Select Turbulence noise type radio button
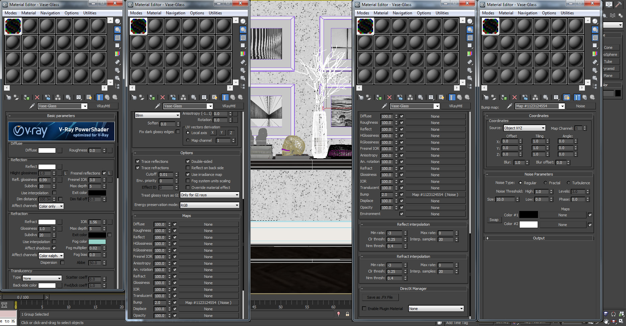Viewport: 626px width, 326px height. coord(568,183)
